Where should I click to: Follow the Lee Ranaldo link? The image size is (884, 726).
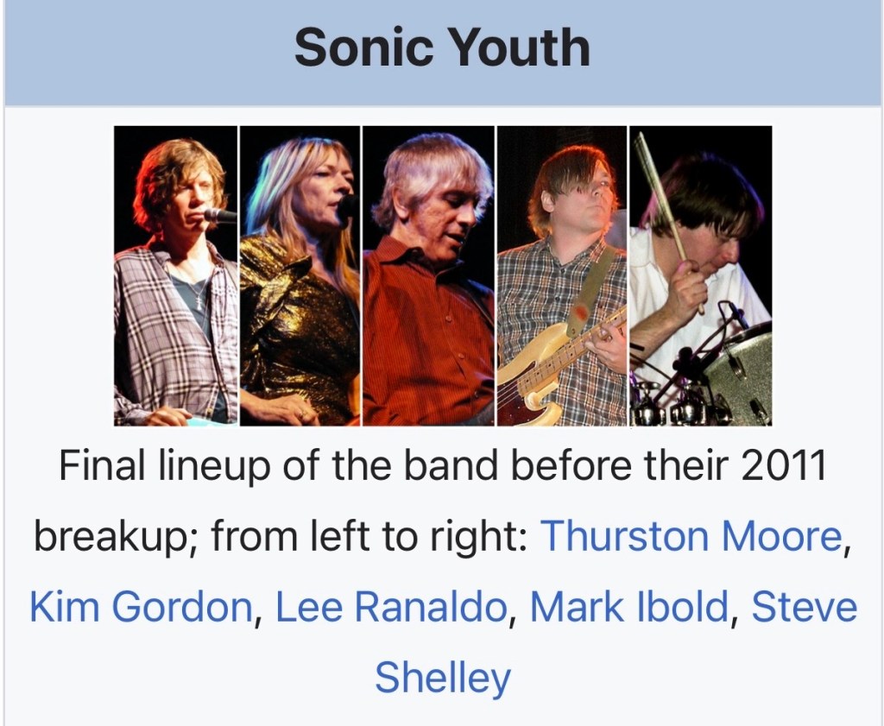coord(390,607)
